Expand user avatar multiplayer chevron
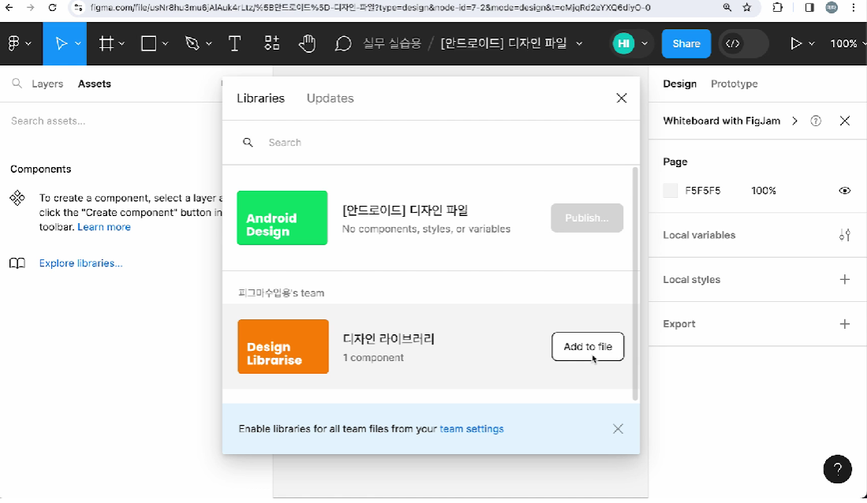The image size is (867, 503). [x=645, y=43]
